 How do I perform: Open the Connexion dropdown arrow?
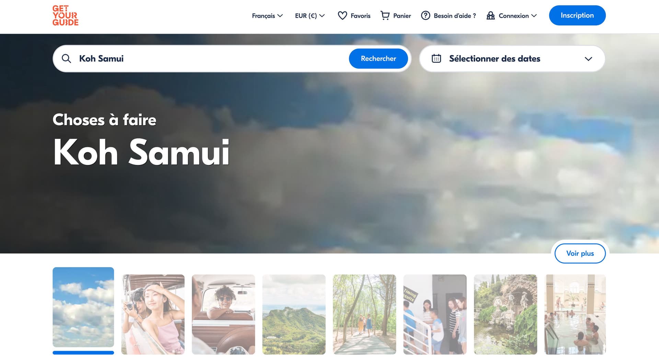(x=534, y=16)
